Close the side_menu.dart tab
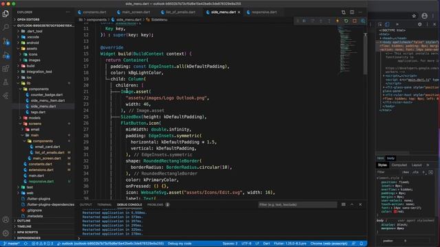The image size is (440, 247). (239, 12)
